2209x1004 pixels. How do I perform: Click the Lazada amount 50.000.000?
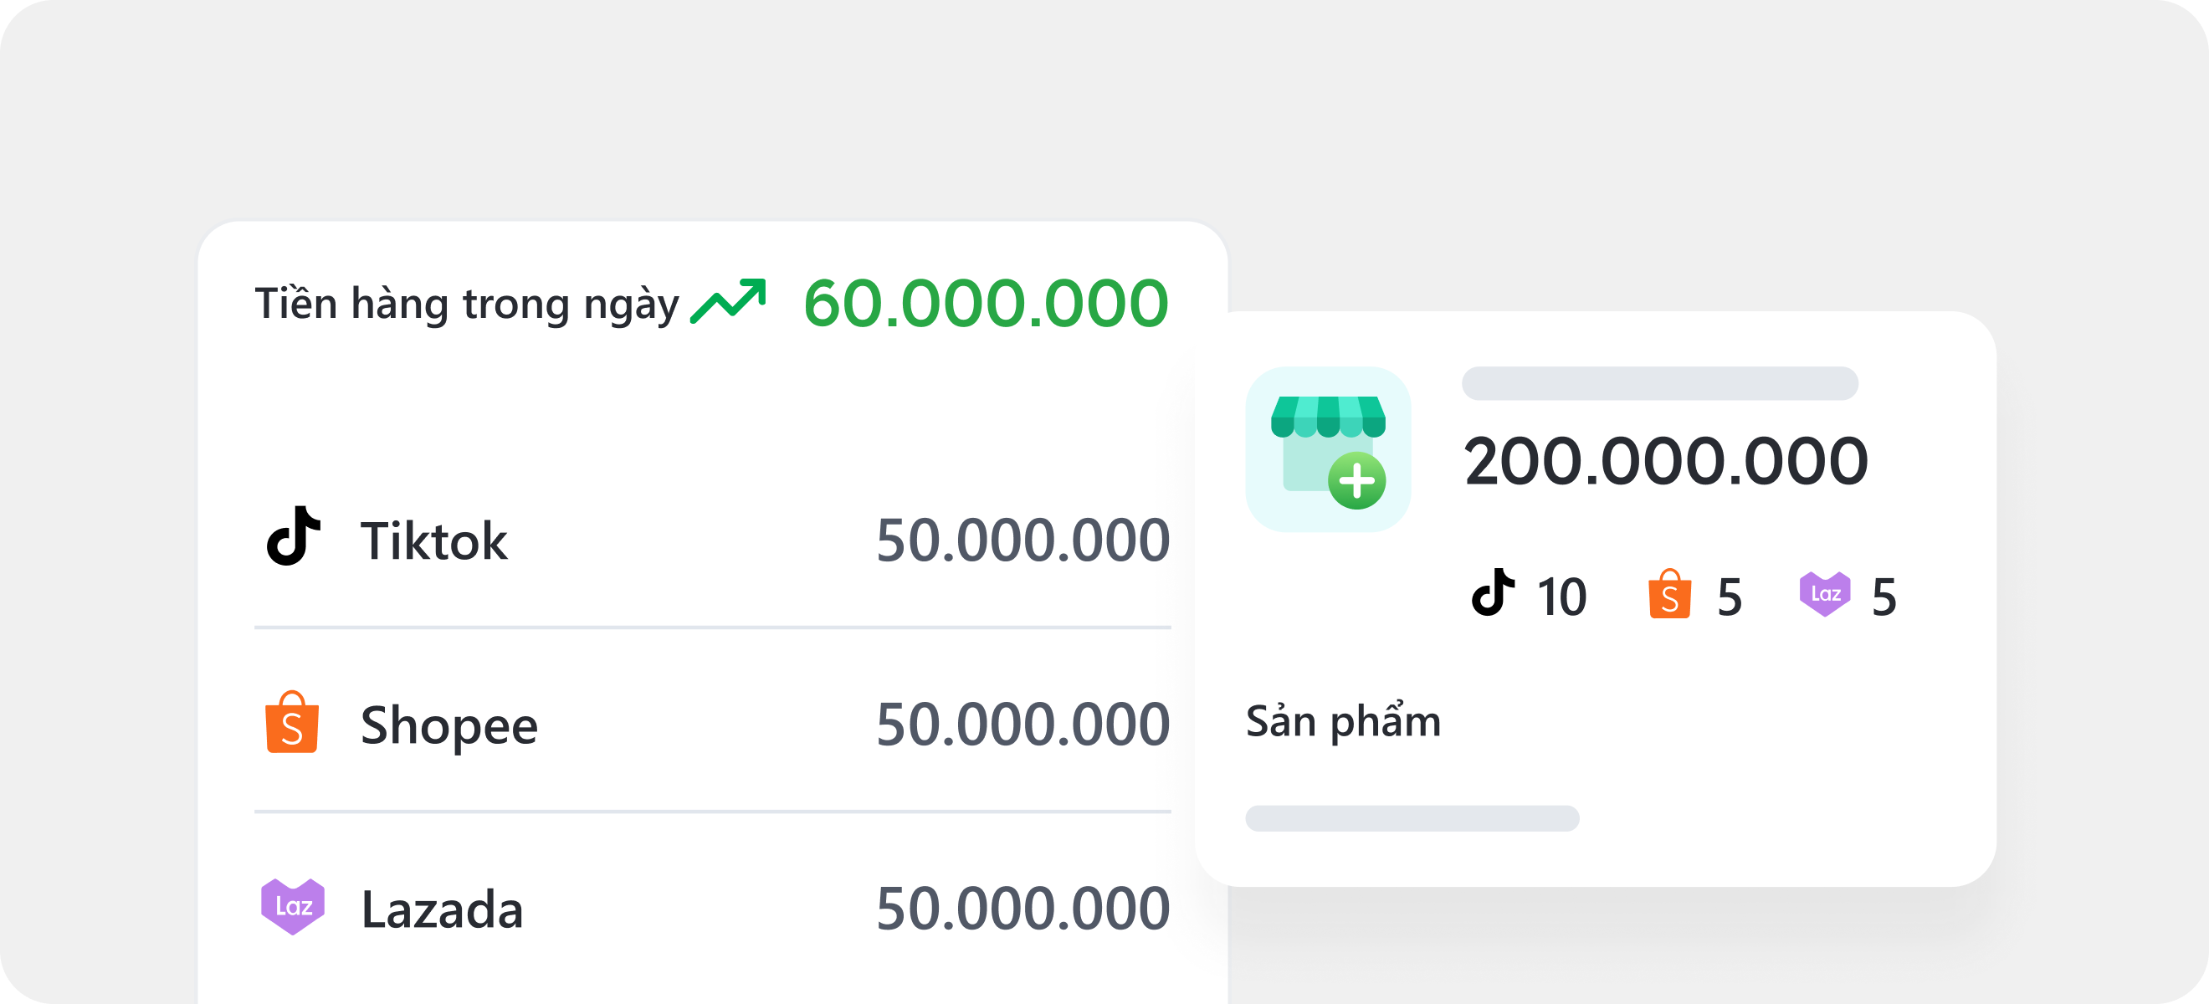click(x=1022, y=908)
